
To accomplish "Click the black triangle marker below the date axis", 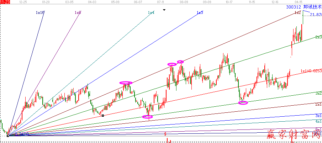I will (x=164, y=10).
